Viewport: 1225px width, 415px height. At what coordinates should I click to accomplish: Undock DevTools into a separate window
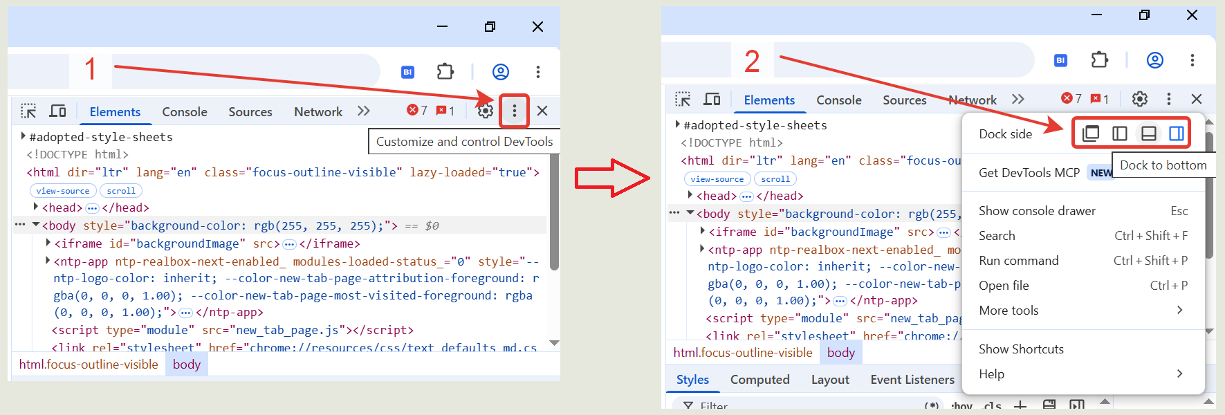pos(1091,133)
